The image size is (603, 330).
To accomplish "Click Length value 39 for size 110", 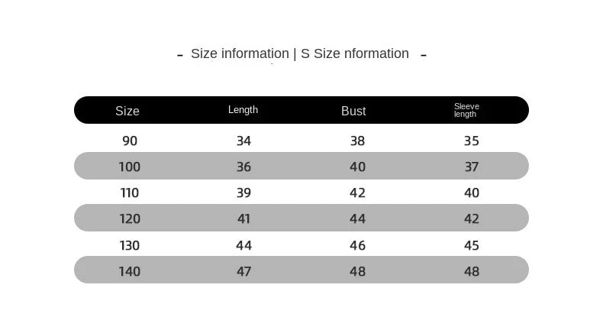I will coord(243,192).
